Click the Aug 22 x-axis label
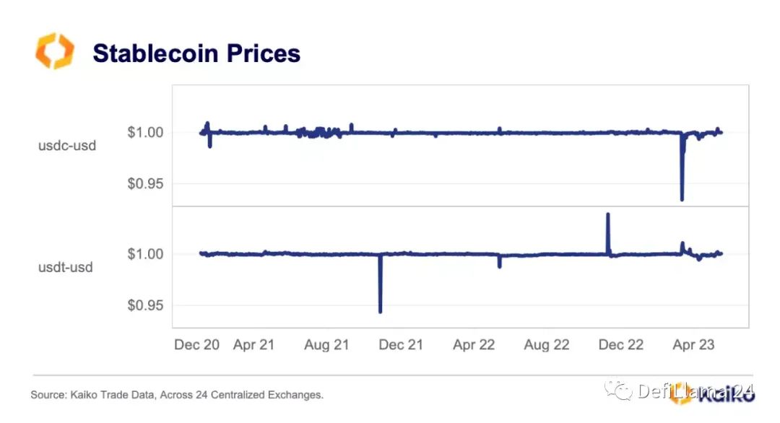The height and width of the screenshot is (423, 780). (547, 344)
